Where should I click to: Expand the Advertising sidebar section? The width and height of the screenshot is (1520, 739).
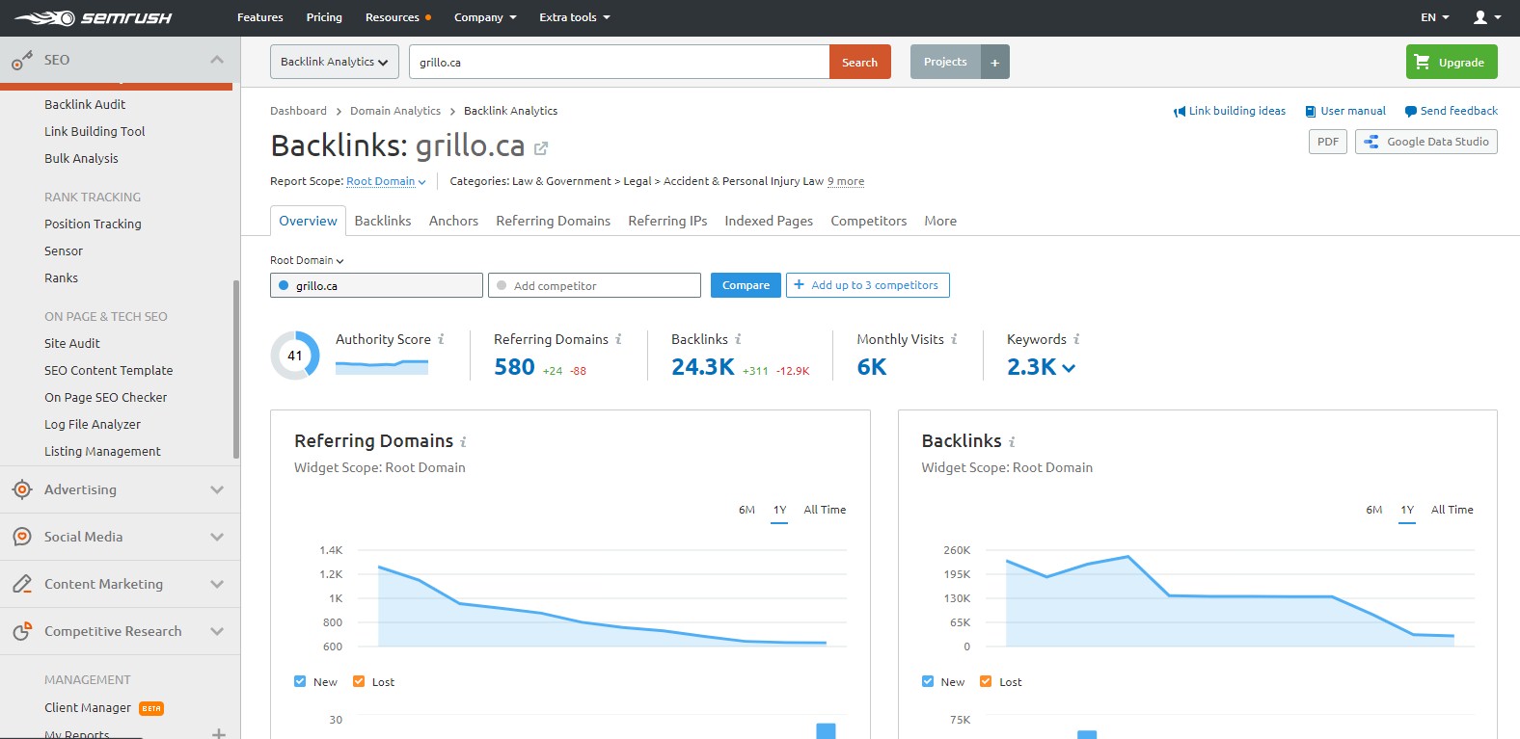tap(217, 489)
